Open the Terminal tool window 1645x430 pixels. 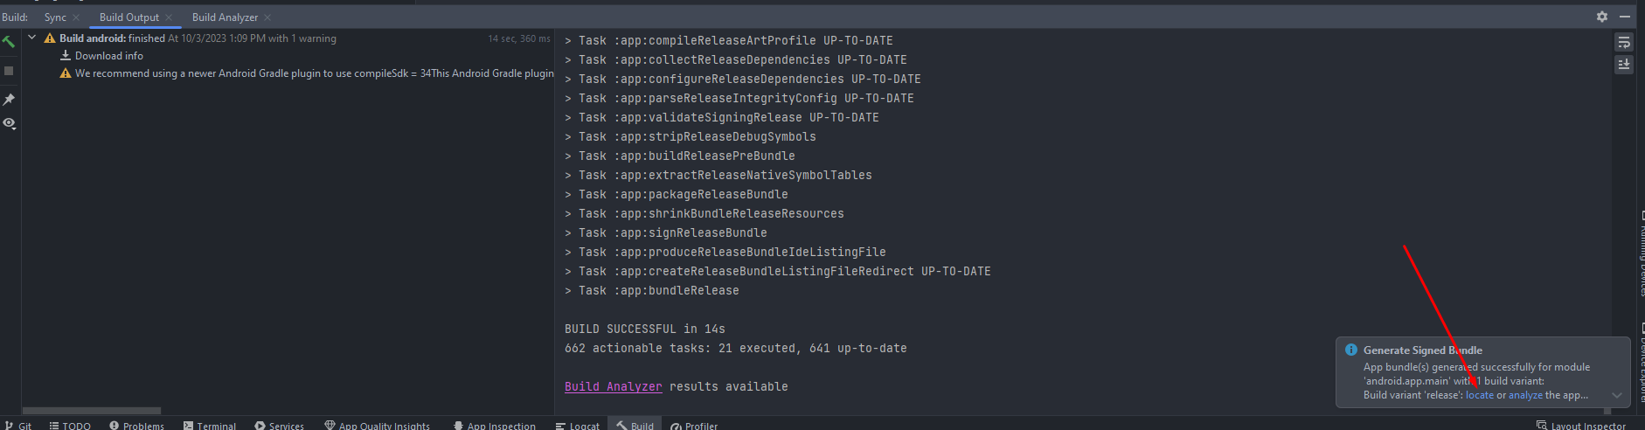click(209, 425)
